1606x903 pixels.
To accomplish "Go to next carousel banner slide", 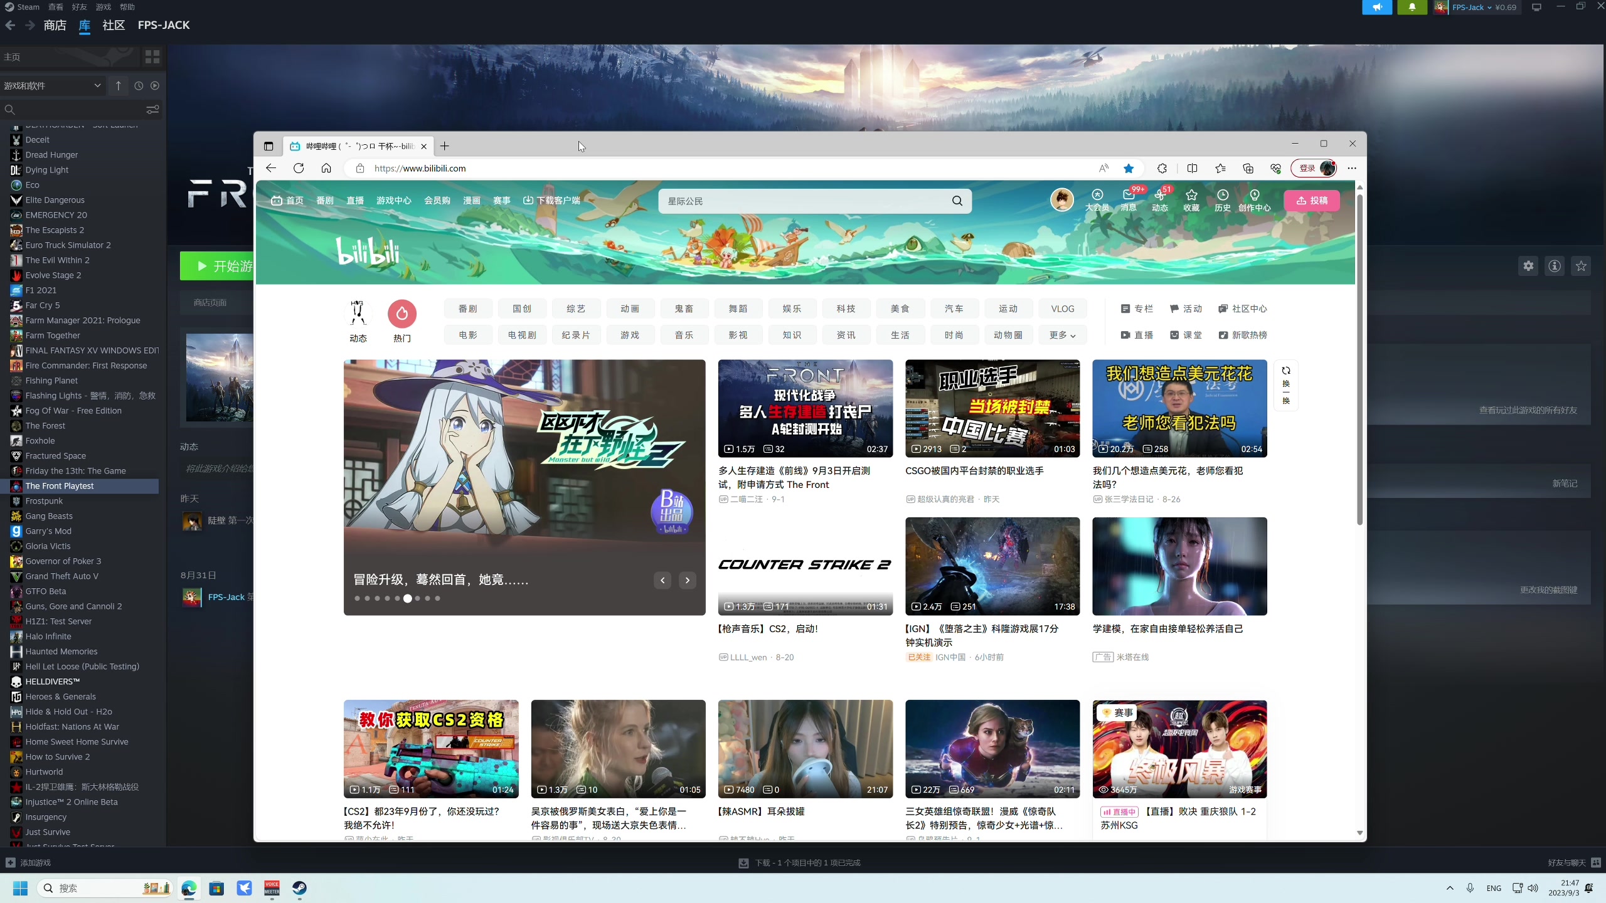I will coord(688,581).
